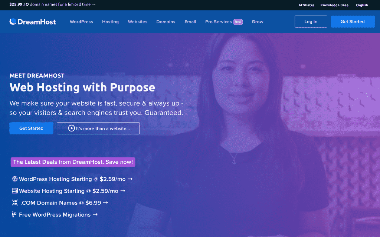This screenshot has height=237, width=380.
Task: Expand the Websites menu
Action: [137, 22]
